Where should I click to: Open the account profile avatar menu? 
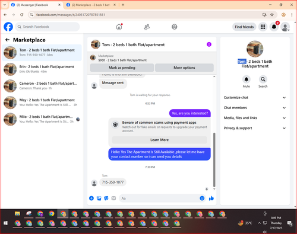tap(285, 27)
